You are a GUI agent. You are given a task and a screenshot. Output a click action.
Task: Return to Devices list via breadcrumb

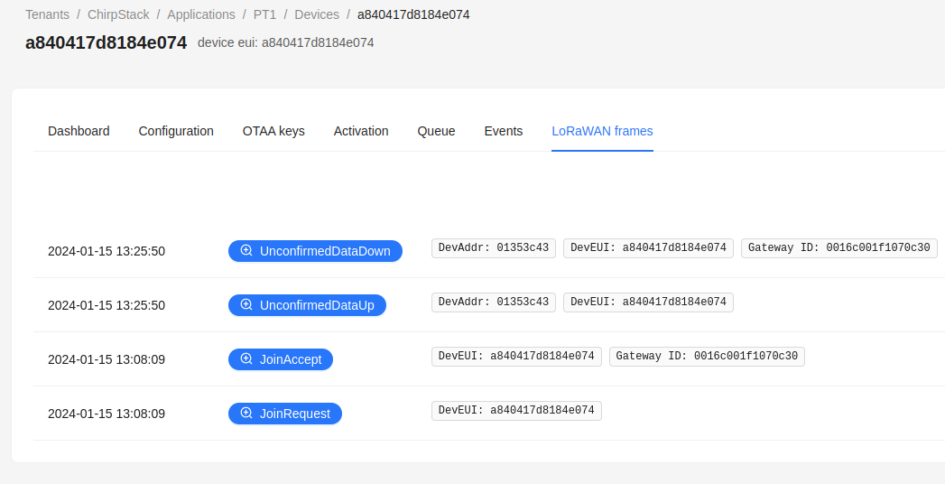click(x=317, y=14)
